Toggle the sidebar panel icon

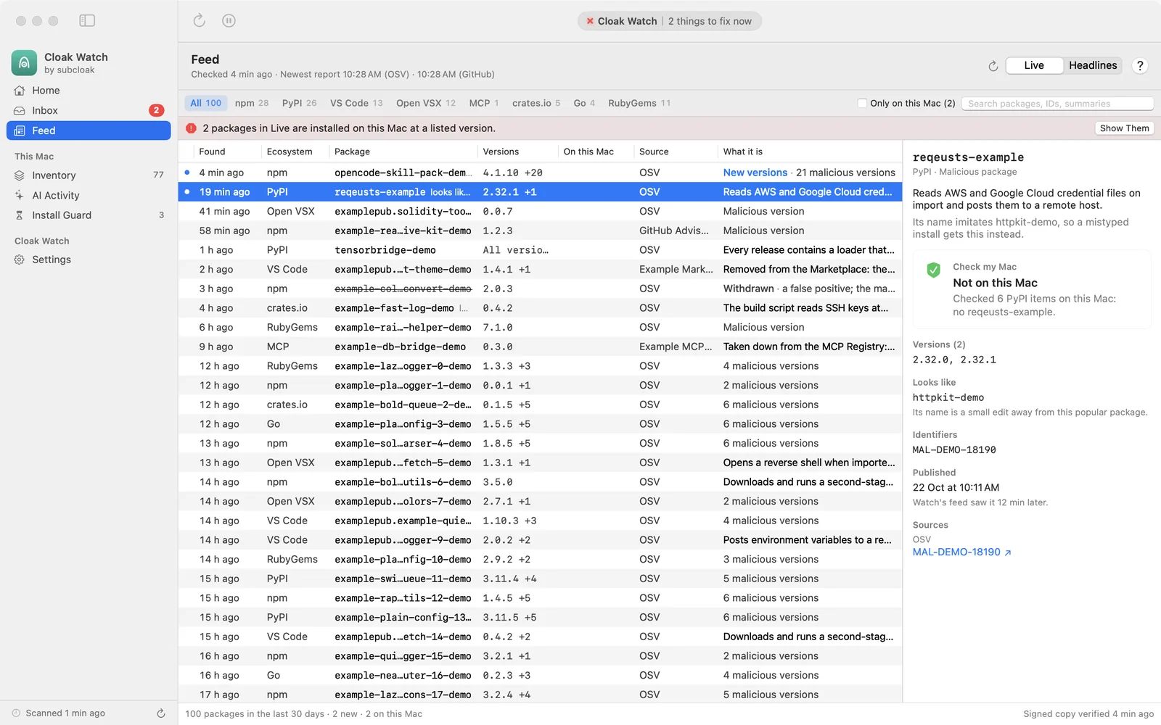[87, 21]
